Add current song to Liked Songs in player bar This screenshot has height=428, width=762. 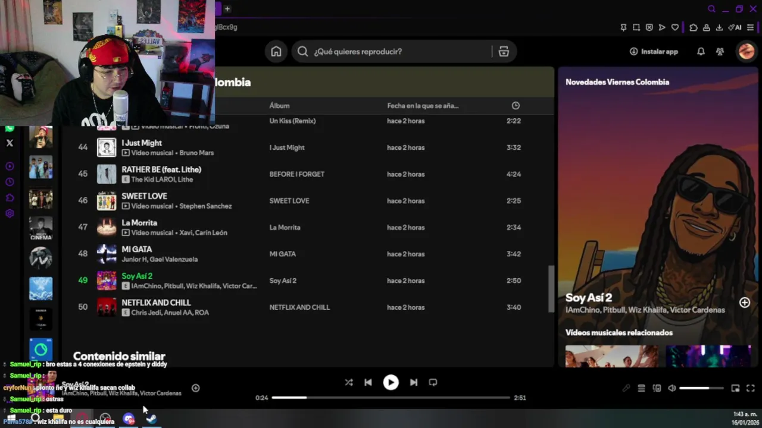[195, 388]
